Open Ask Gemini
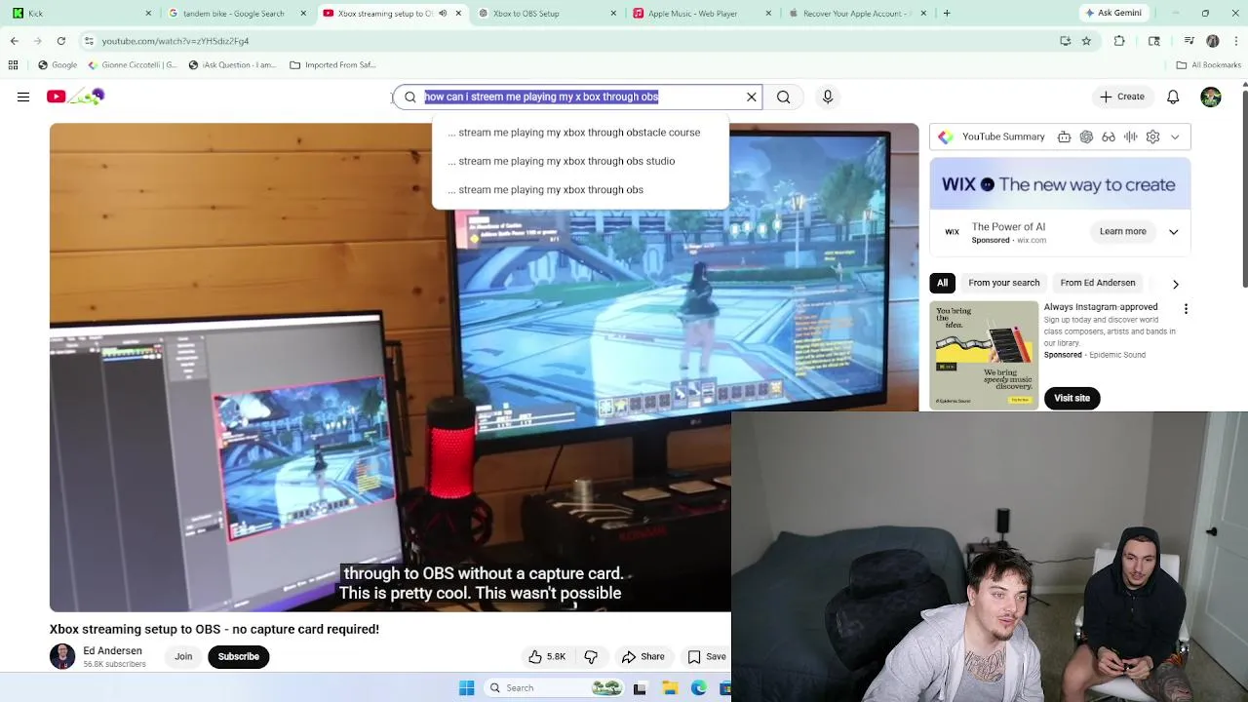Viewport: 1248px width, 702px height. pos(1113,14)
